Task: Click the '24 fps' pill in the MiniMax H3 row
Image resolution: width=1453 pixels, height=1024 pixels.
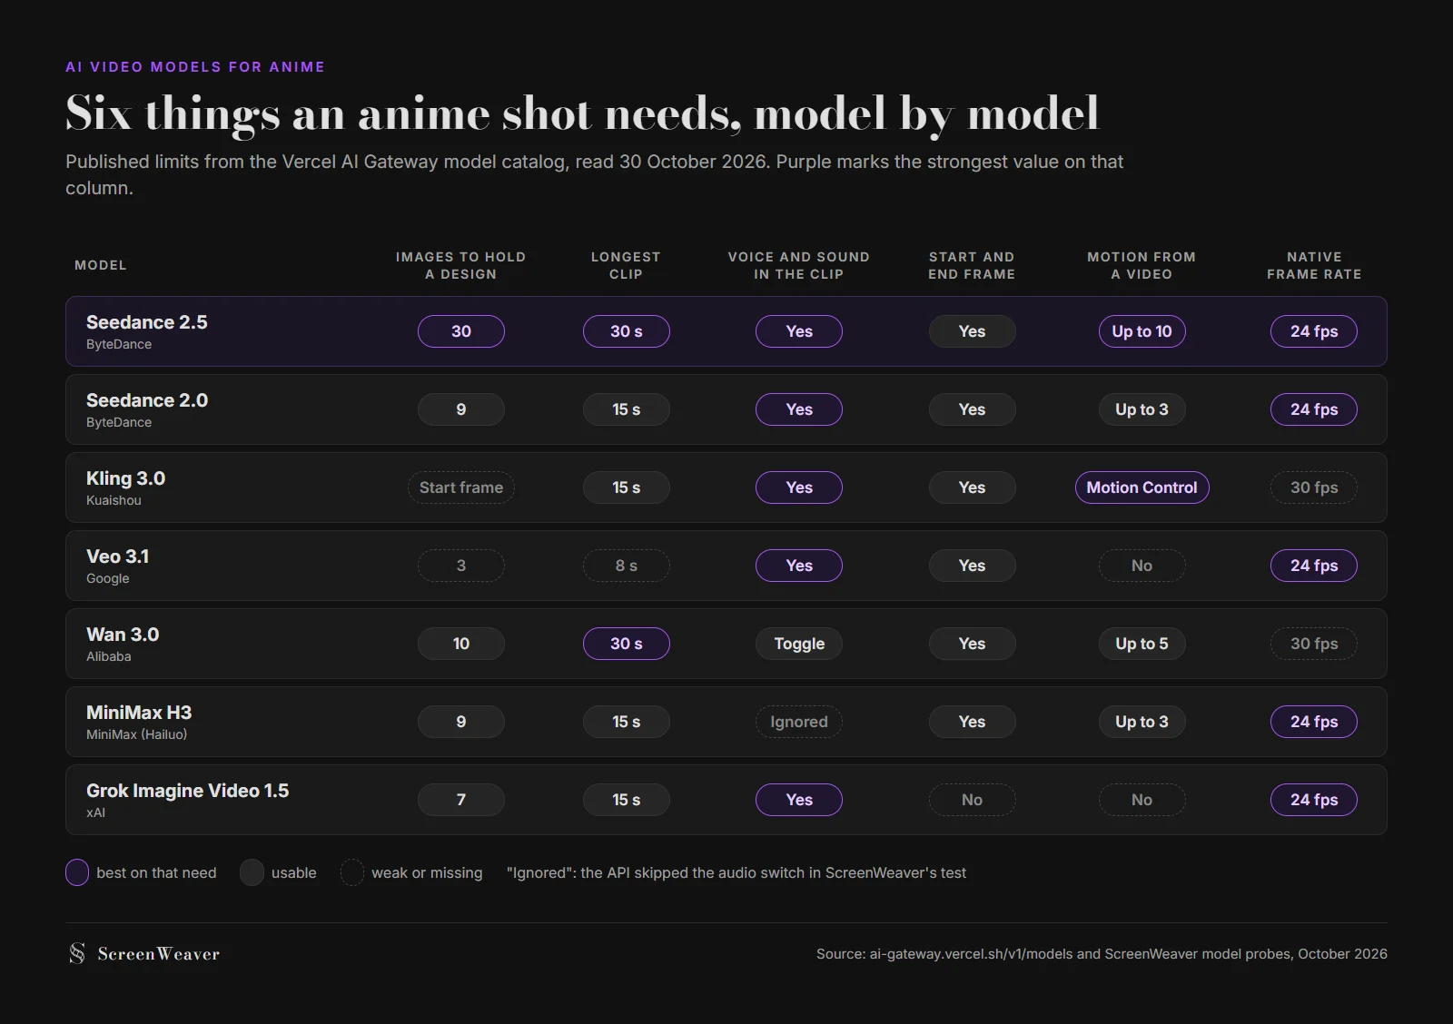Action: pos(1314,722)
